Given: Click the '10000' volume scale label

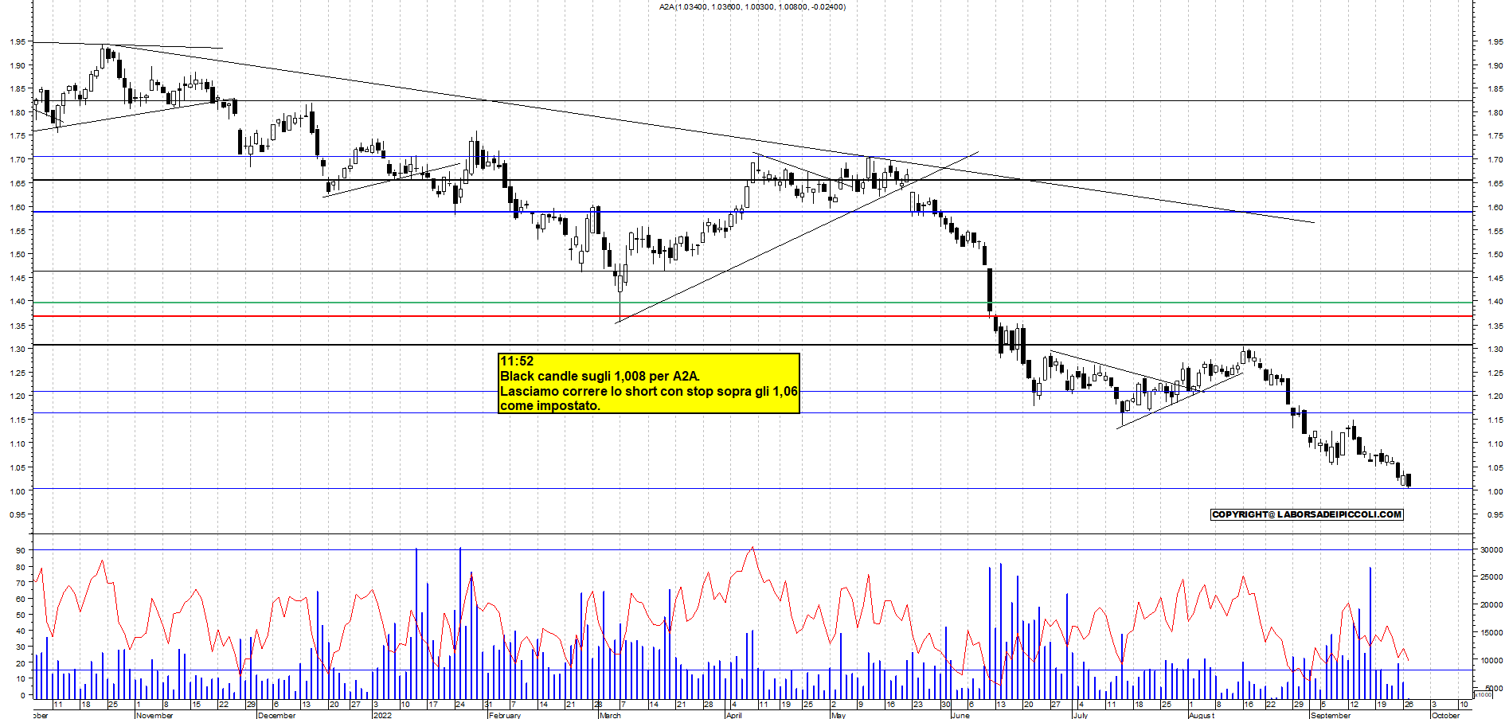Looking at the screenshot, I should [1491, 661].
